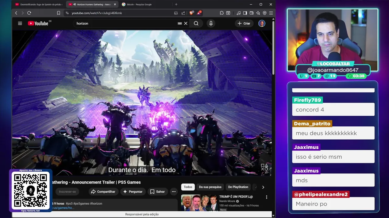Click the PlayStation symbols watermark on video
This screenshot has width=389, height=218.
(264, 167)
